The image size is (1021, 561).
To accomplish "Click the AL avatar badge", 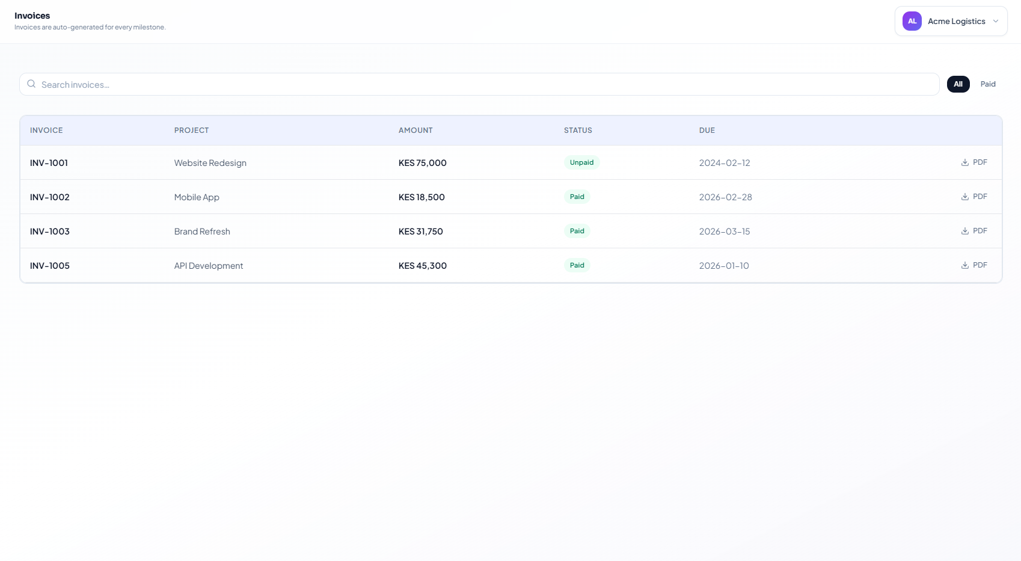I will click(912, 20).
